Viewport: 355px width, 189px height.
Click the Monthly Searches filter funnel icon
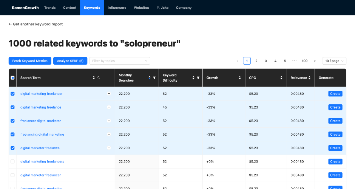154,78
